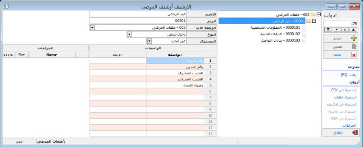363x147 pixels.
Task: Click the gray document تعديل (Edit) icon
Action: pos(354,46)
